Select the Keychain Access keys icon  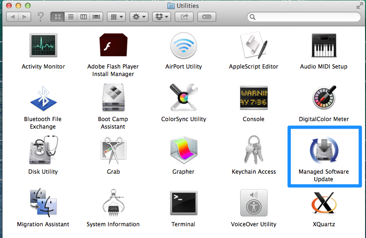click(253, 150)
